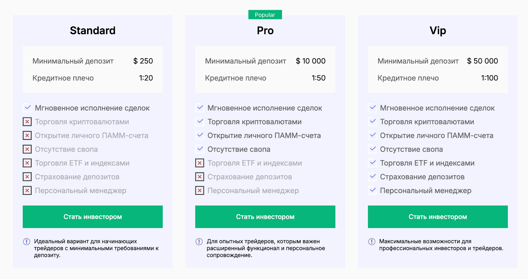Select the checkmark for 'Отсутствие свопа' in Pro
The height and width of the screenshot is (279, 528).
[200, 149]
